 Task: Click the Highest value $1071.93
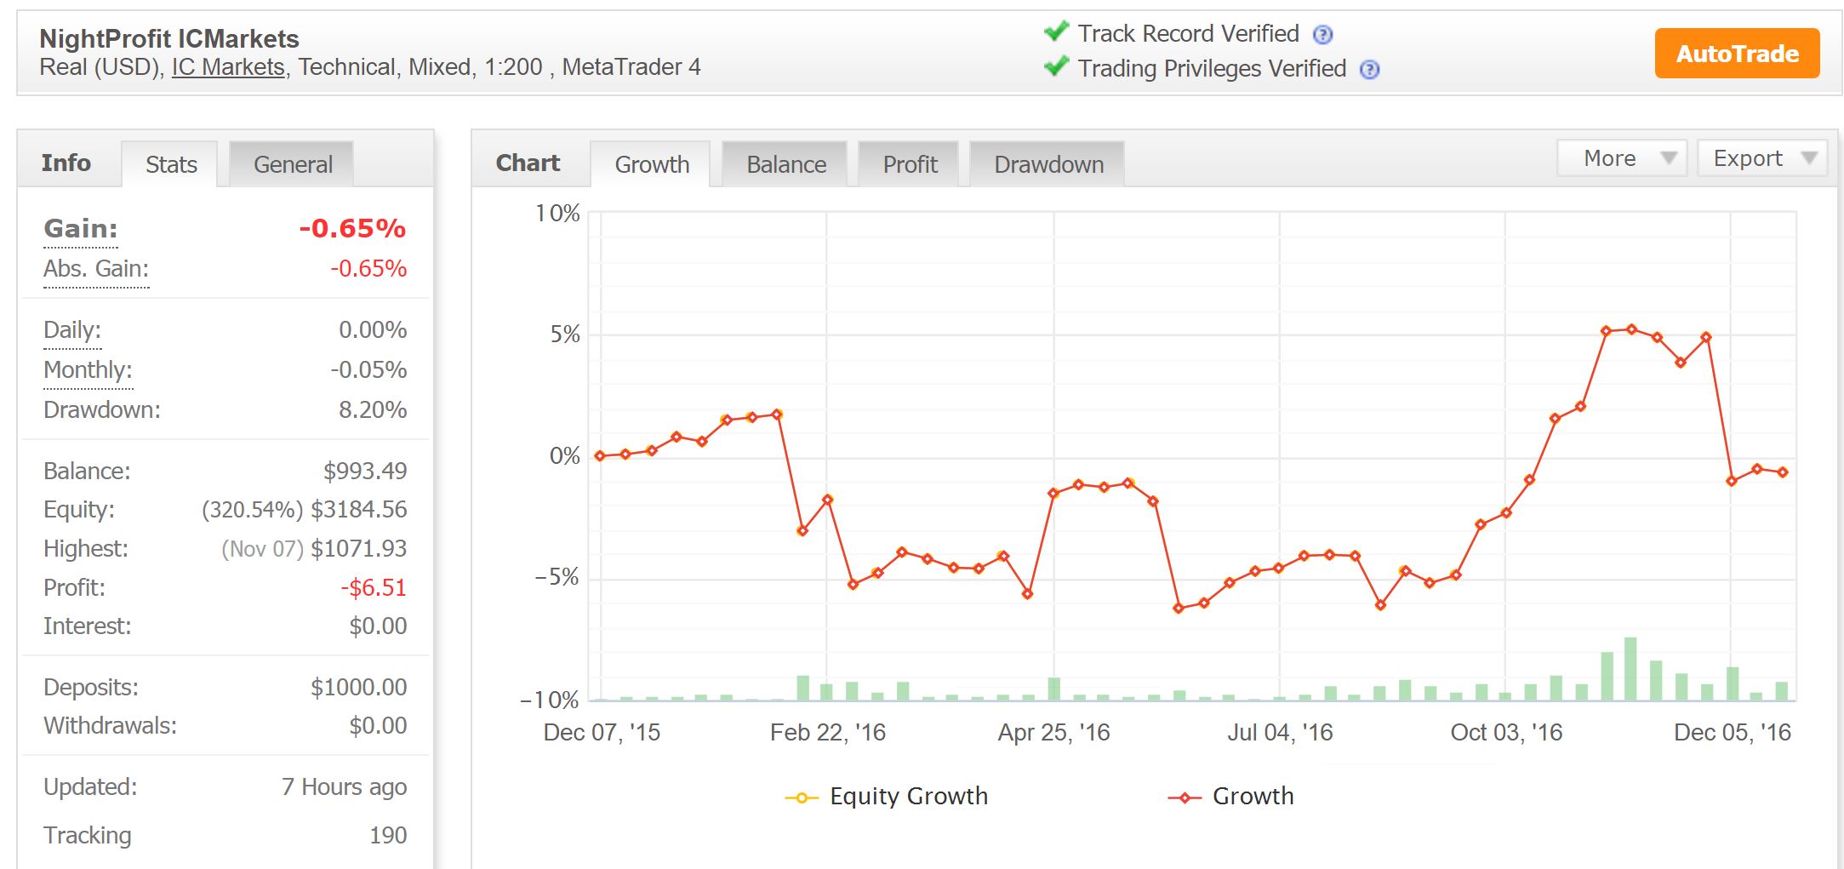click(x=358, y=549)
